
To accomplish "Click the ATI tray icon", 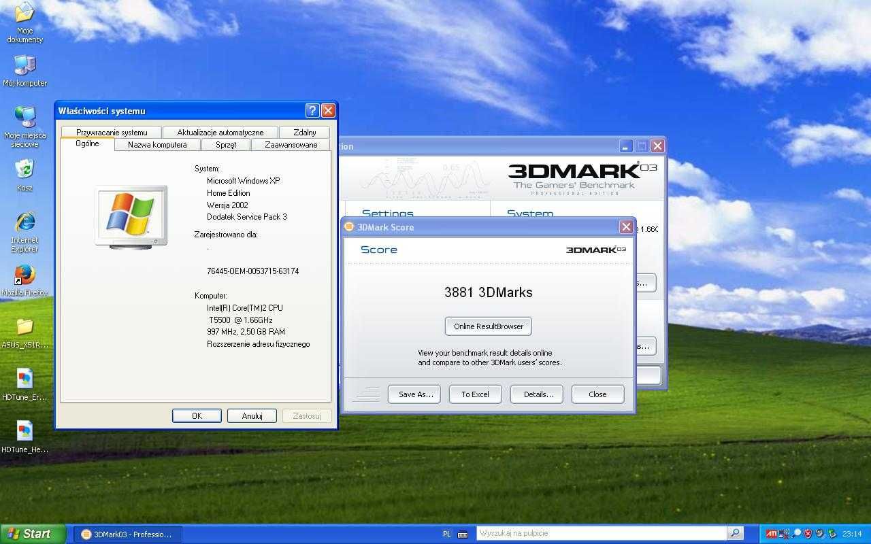I will [772, 534].
